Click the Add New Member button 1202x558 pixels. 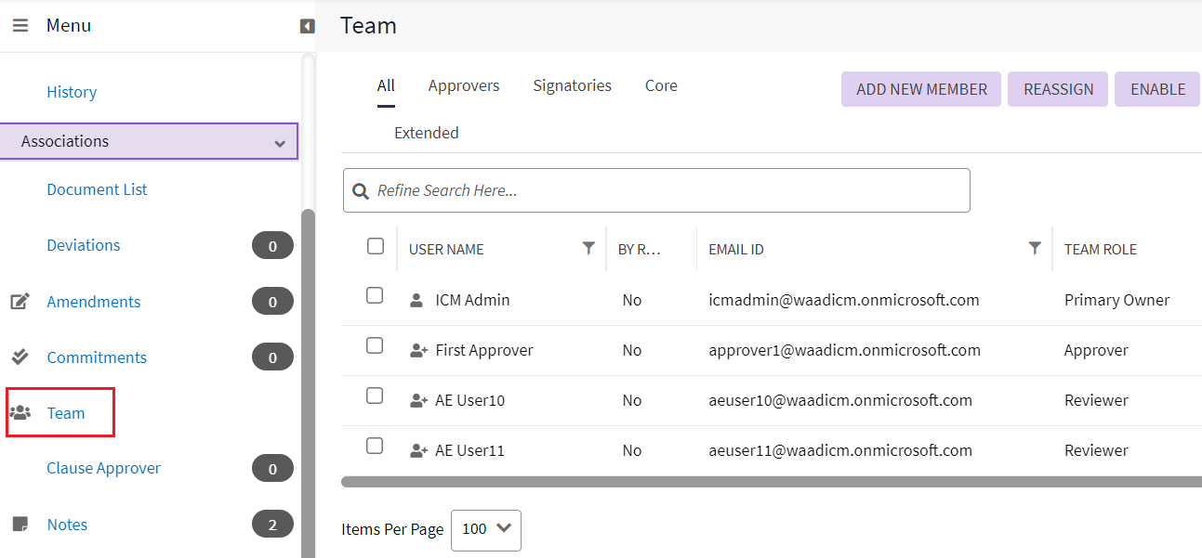click(x=921, y=89)
